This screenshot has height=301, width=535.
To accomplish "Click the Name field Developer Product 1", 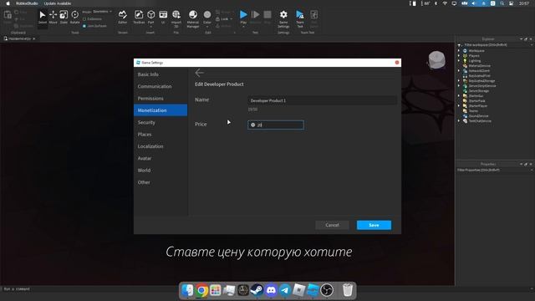I will 322,100.
